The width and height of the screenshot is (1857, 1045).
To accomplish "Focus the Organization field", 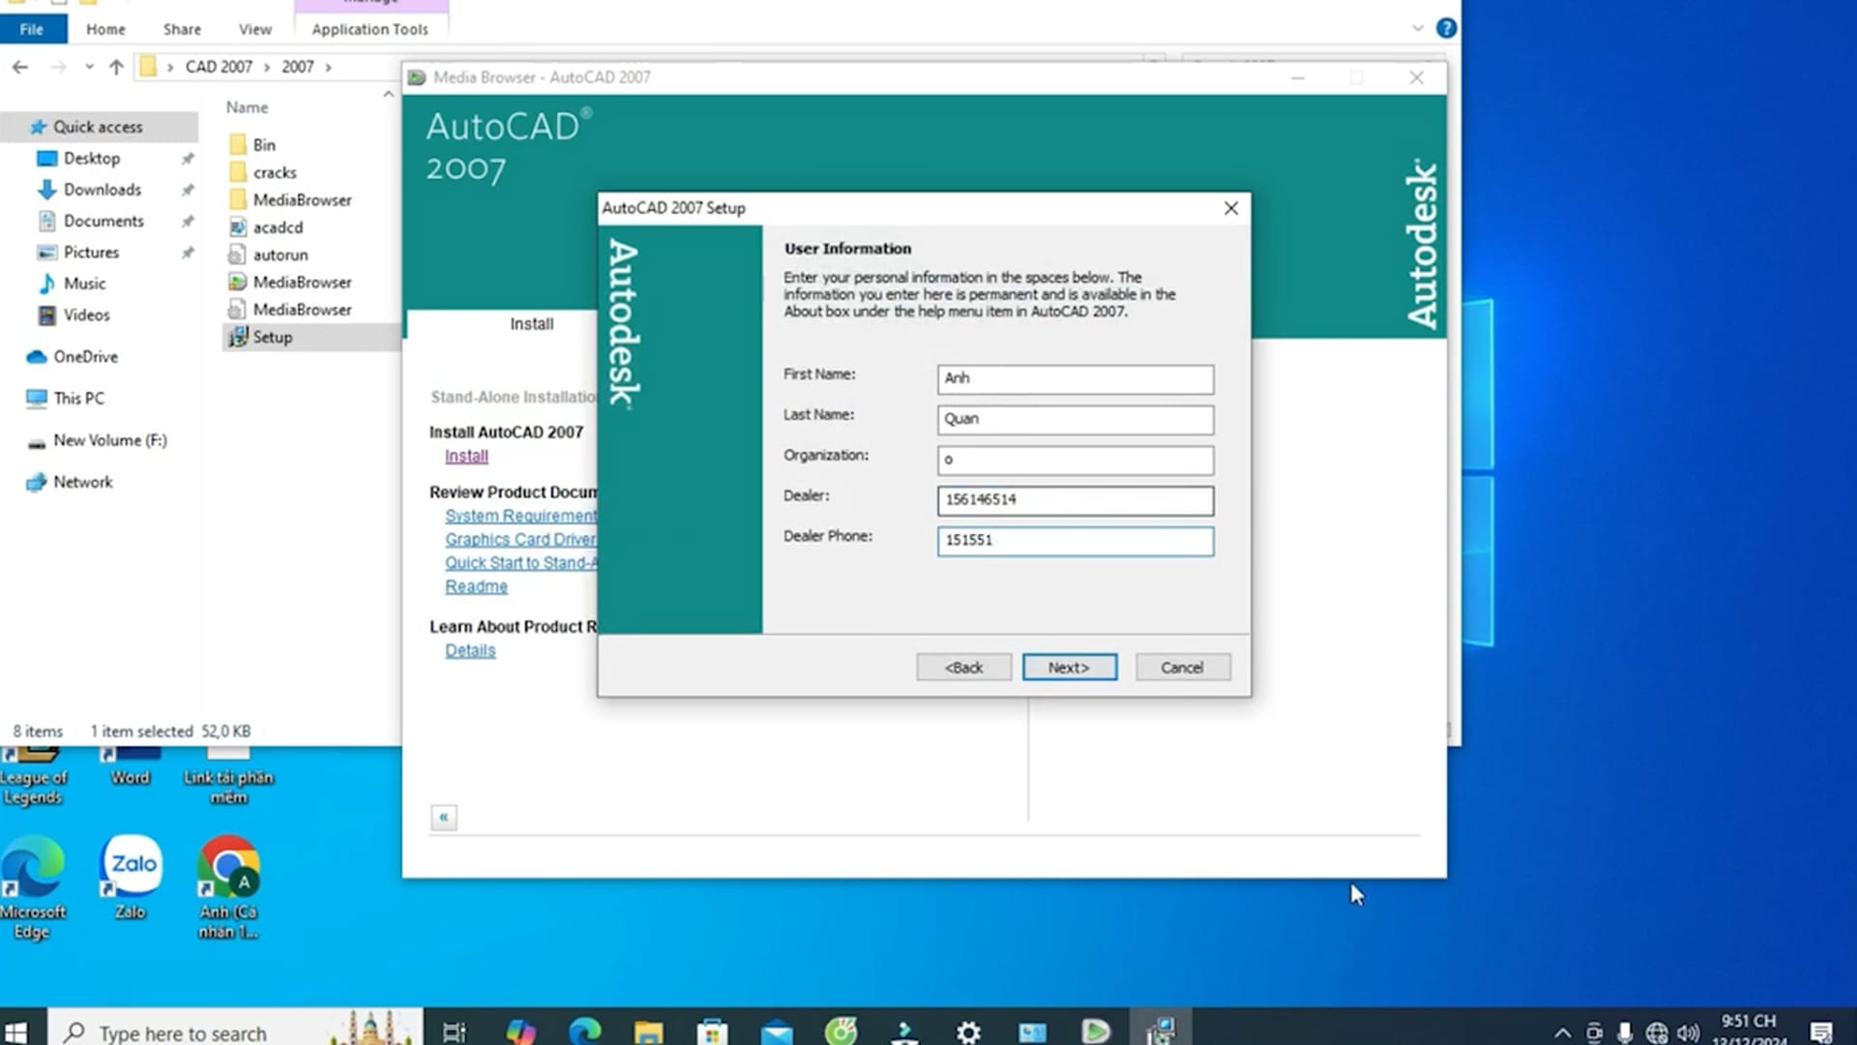I will pos(1075,460).
